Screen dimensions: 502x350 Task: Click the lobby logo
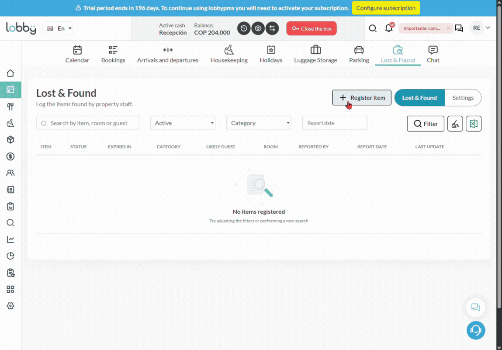coord(21,28)
